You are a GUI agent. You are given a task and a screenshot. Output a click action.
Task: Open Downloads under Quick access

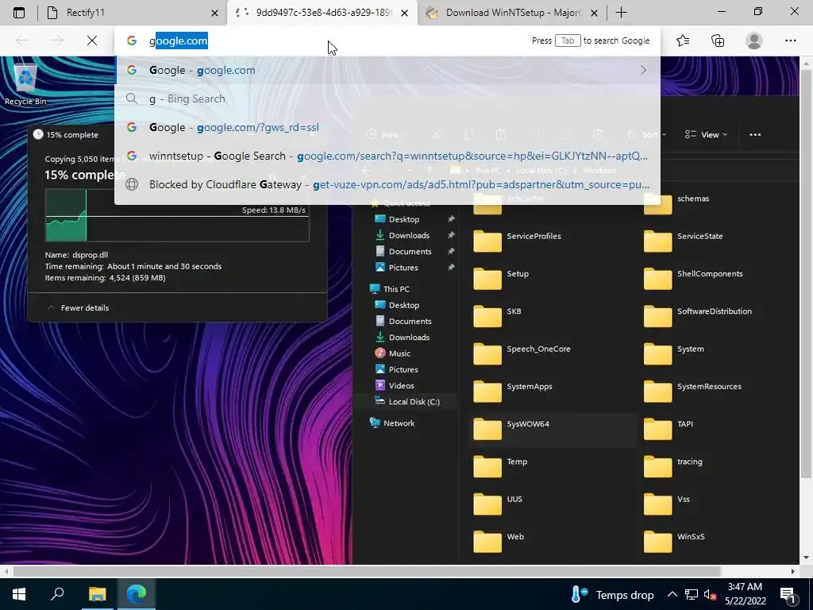tap(409, 235)
